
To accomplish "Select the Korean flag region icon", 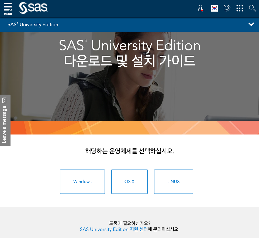I will [x=214, y=8].
